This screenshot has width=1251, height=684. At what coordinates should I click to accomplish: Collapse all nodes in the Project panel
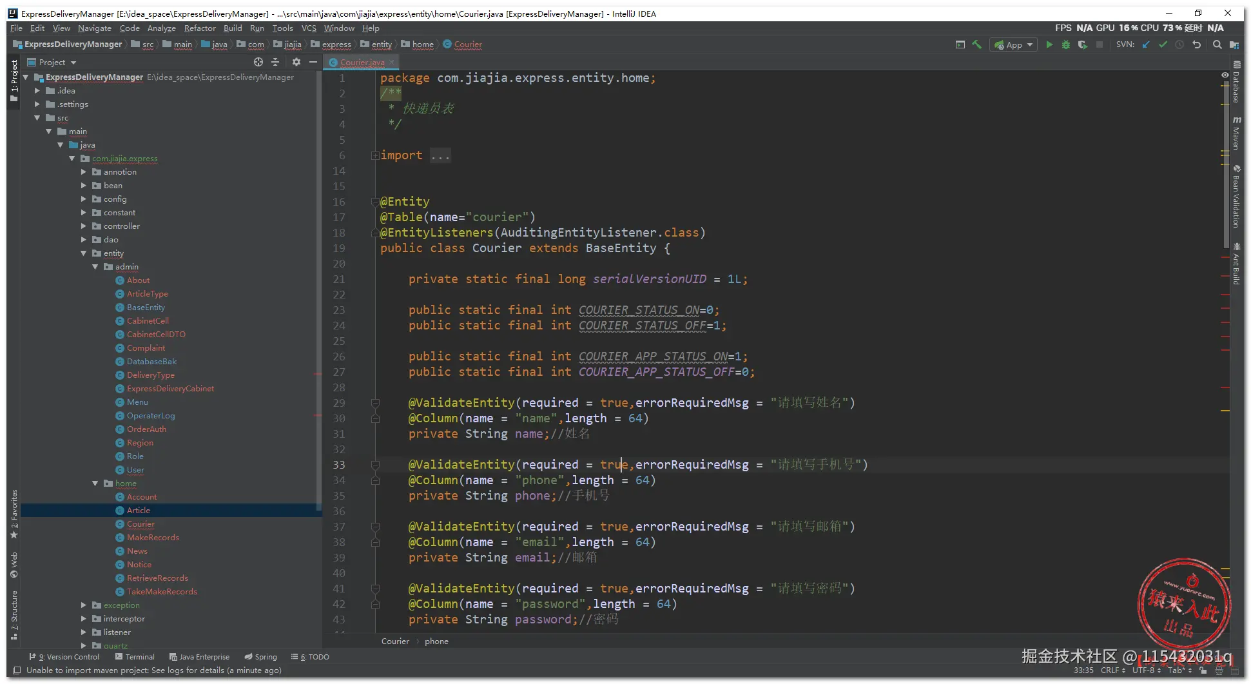pos(275,62)
